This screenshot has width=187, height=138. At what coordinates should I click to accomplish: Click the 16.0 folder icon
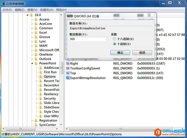click(32, 15)
